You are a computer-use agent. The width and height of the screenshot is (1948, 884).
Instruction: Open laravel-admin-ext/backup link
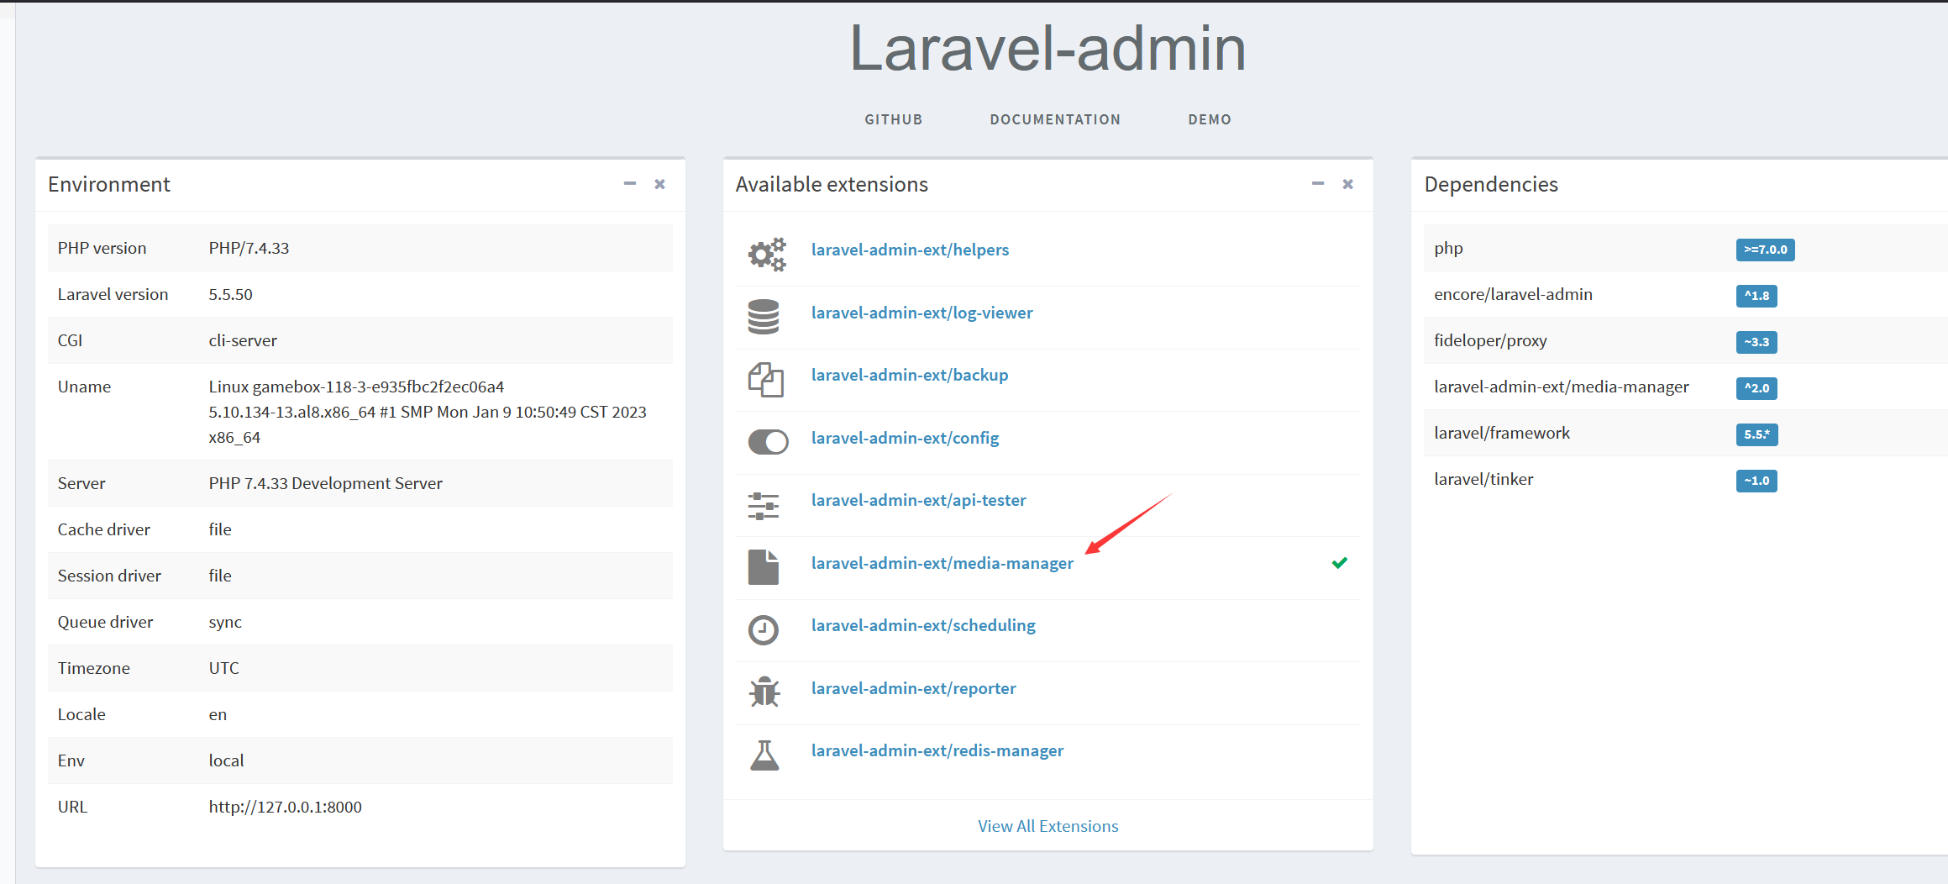click(910, 375)
